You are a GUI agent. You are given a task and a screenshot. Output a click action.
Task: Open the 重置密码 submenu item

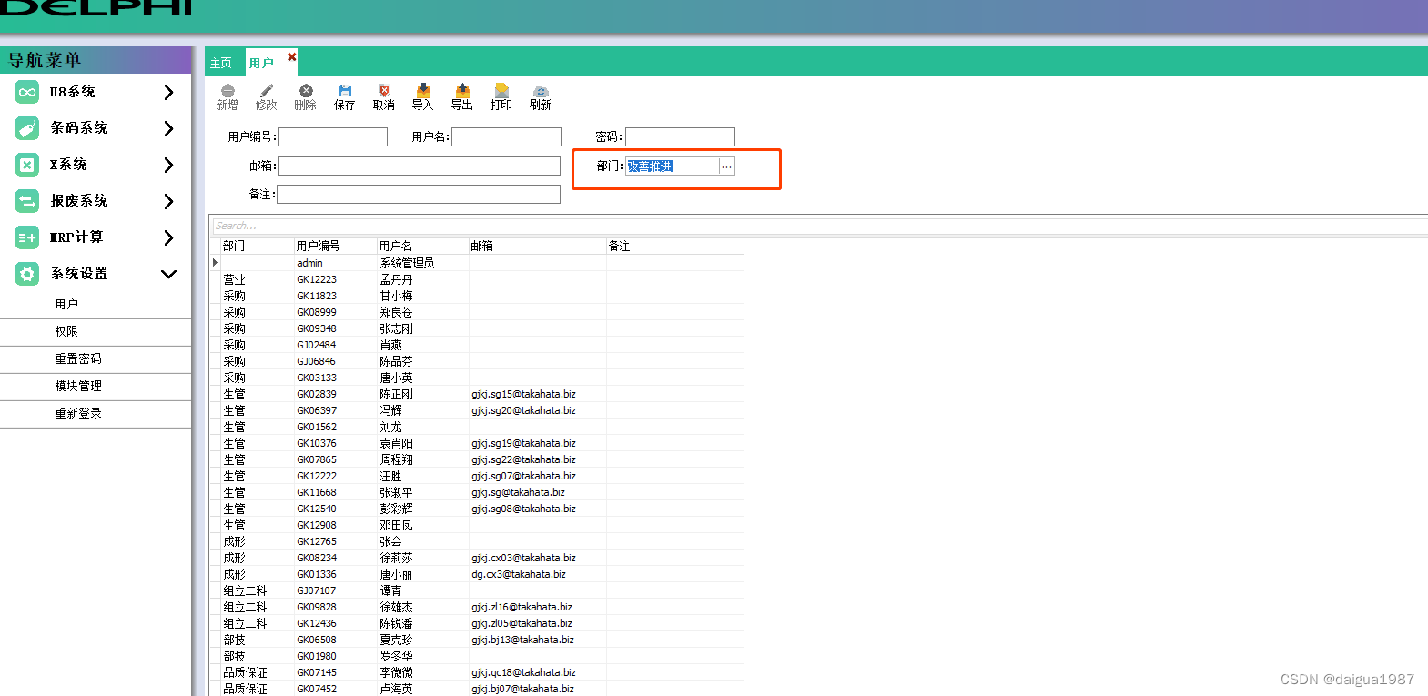pos(78,358)
